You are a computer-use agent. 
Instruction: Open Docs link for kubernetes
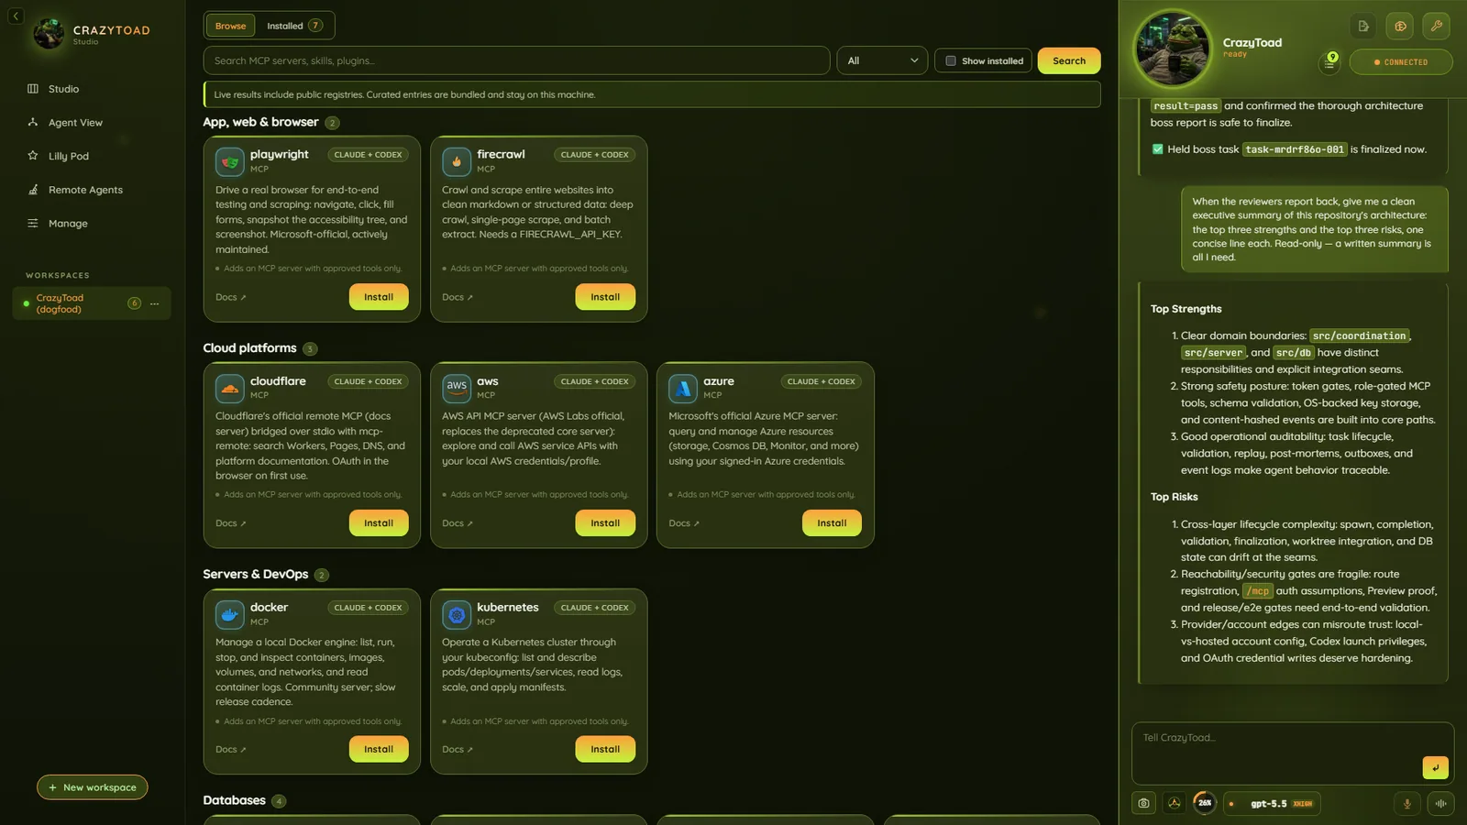pyautogui.click(x=458, y=750)
